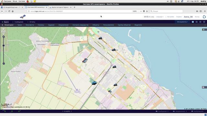Bookmark this page with the star
Image resolution: width=207 pixels, height=116 pixels.
[x=147, y=11]
